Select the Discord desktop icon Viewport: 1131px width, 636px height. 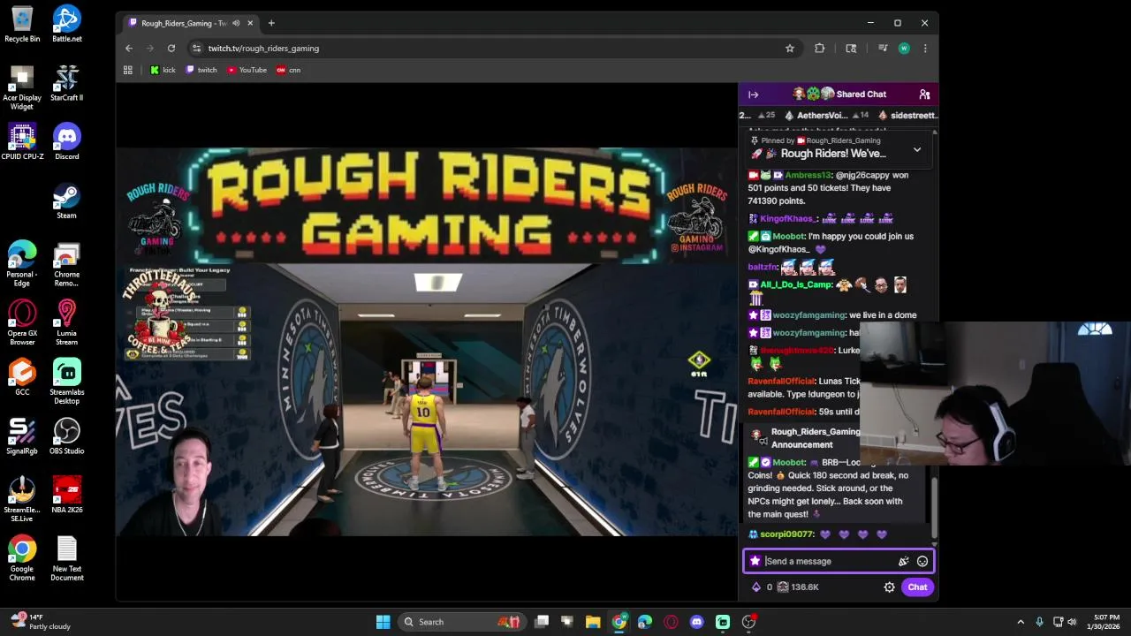(67, 142)
